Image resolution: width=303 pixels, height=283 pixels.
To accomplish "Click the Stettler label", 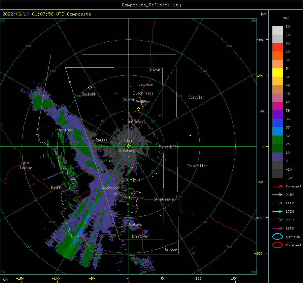I will [x=196, y=97].
